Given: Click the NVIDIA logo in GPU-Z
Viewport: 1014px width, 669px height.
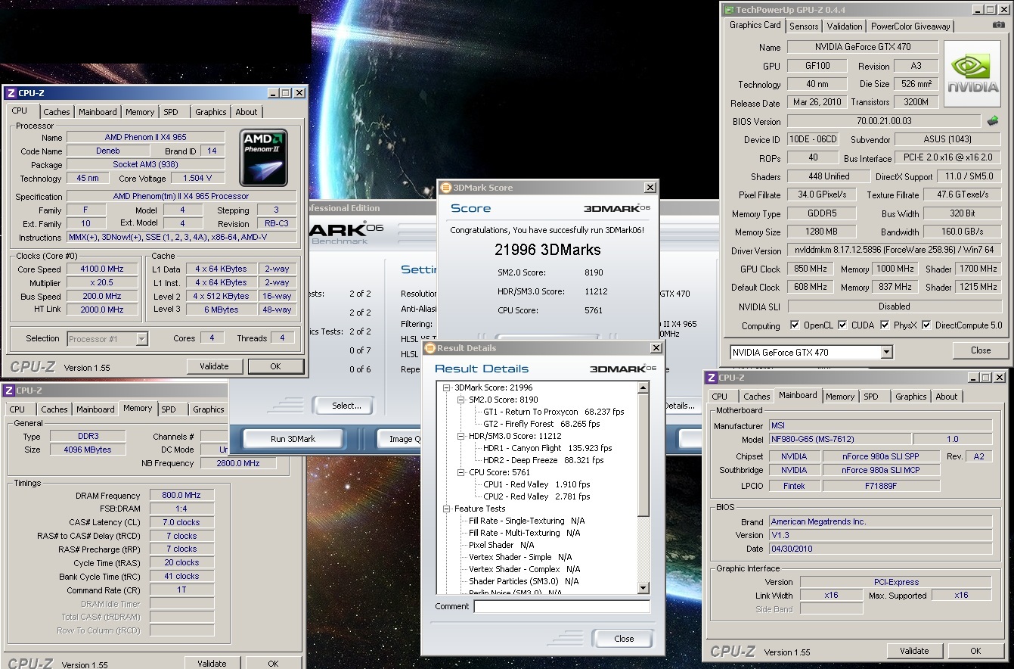Looking at the screenshot, I should pyautogui.click(x=972, y=76).
